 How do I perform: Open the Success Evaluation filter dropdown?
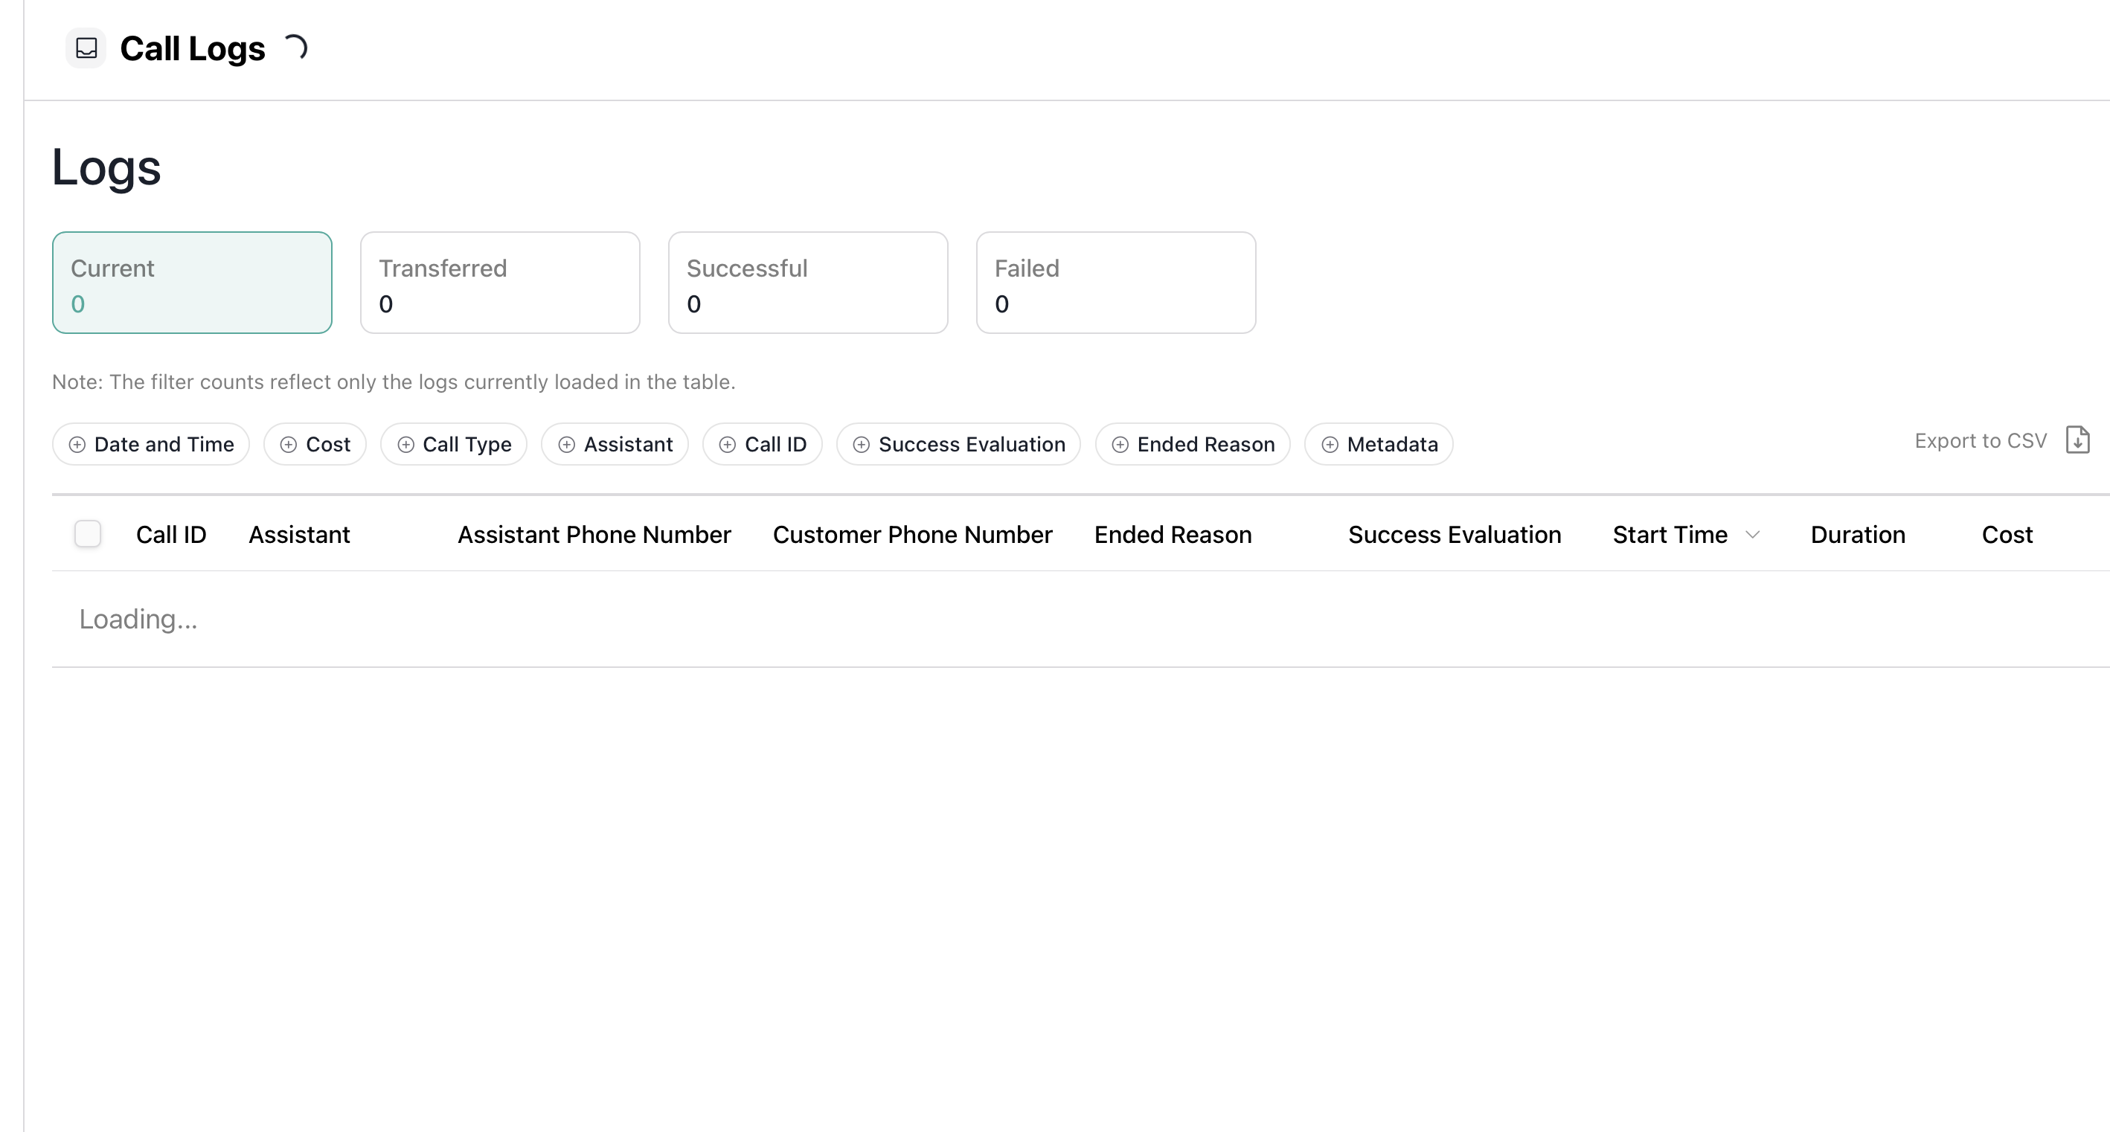coord(958,445)
